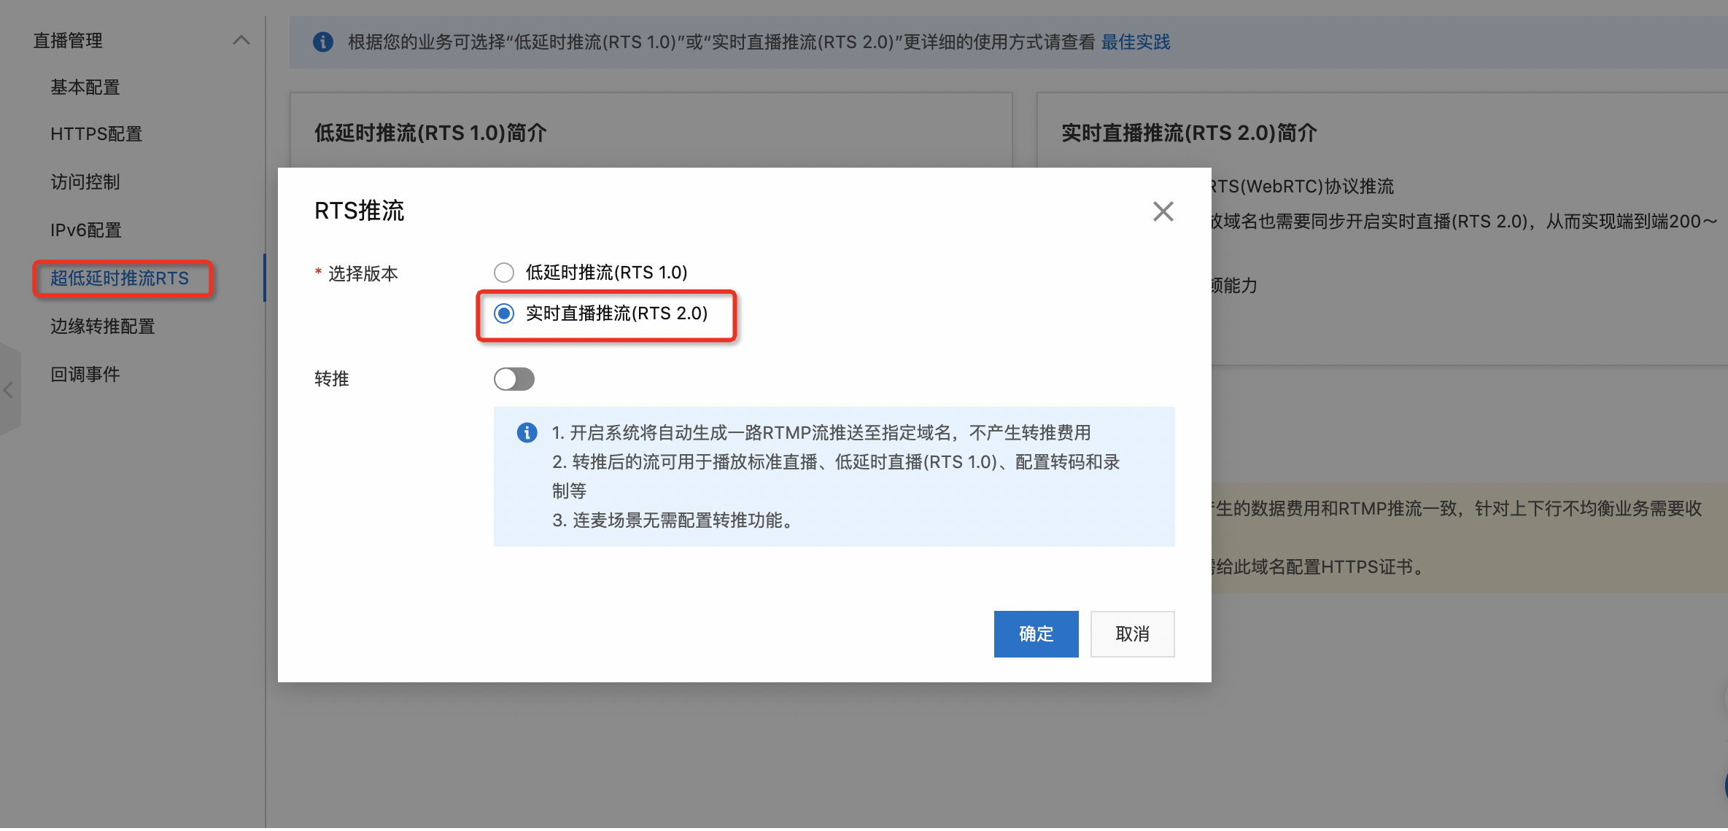Click note line starting '1. 开启系统将自动生成'
The height and width of the screenshot is (831, 1728).
point(821,433)
